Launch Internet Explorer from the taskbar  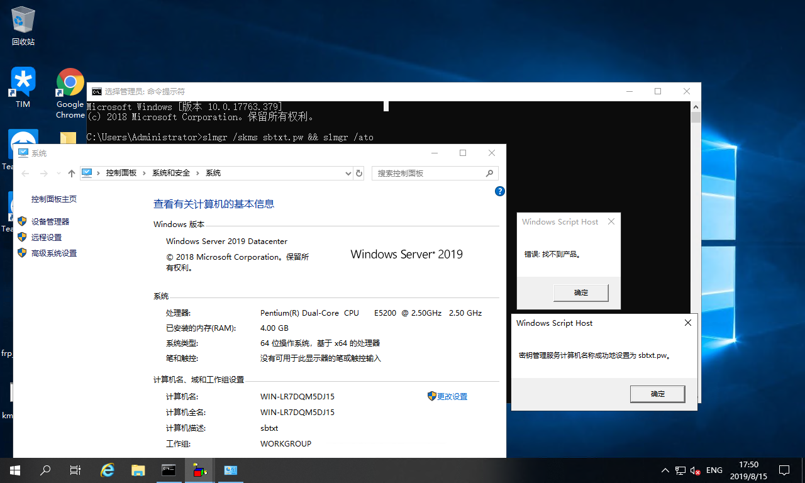[x=108, y=470]
